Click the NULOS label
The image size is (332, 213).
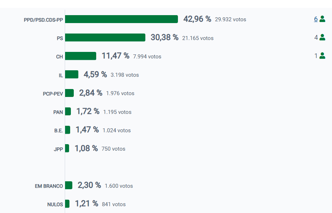point(55,204)
